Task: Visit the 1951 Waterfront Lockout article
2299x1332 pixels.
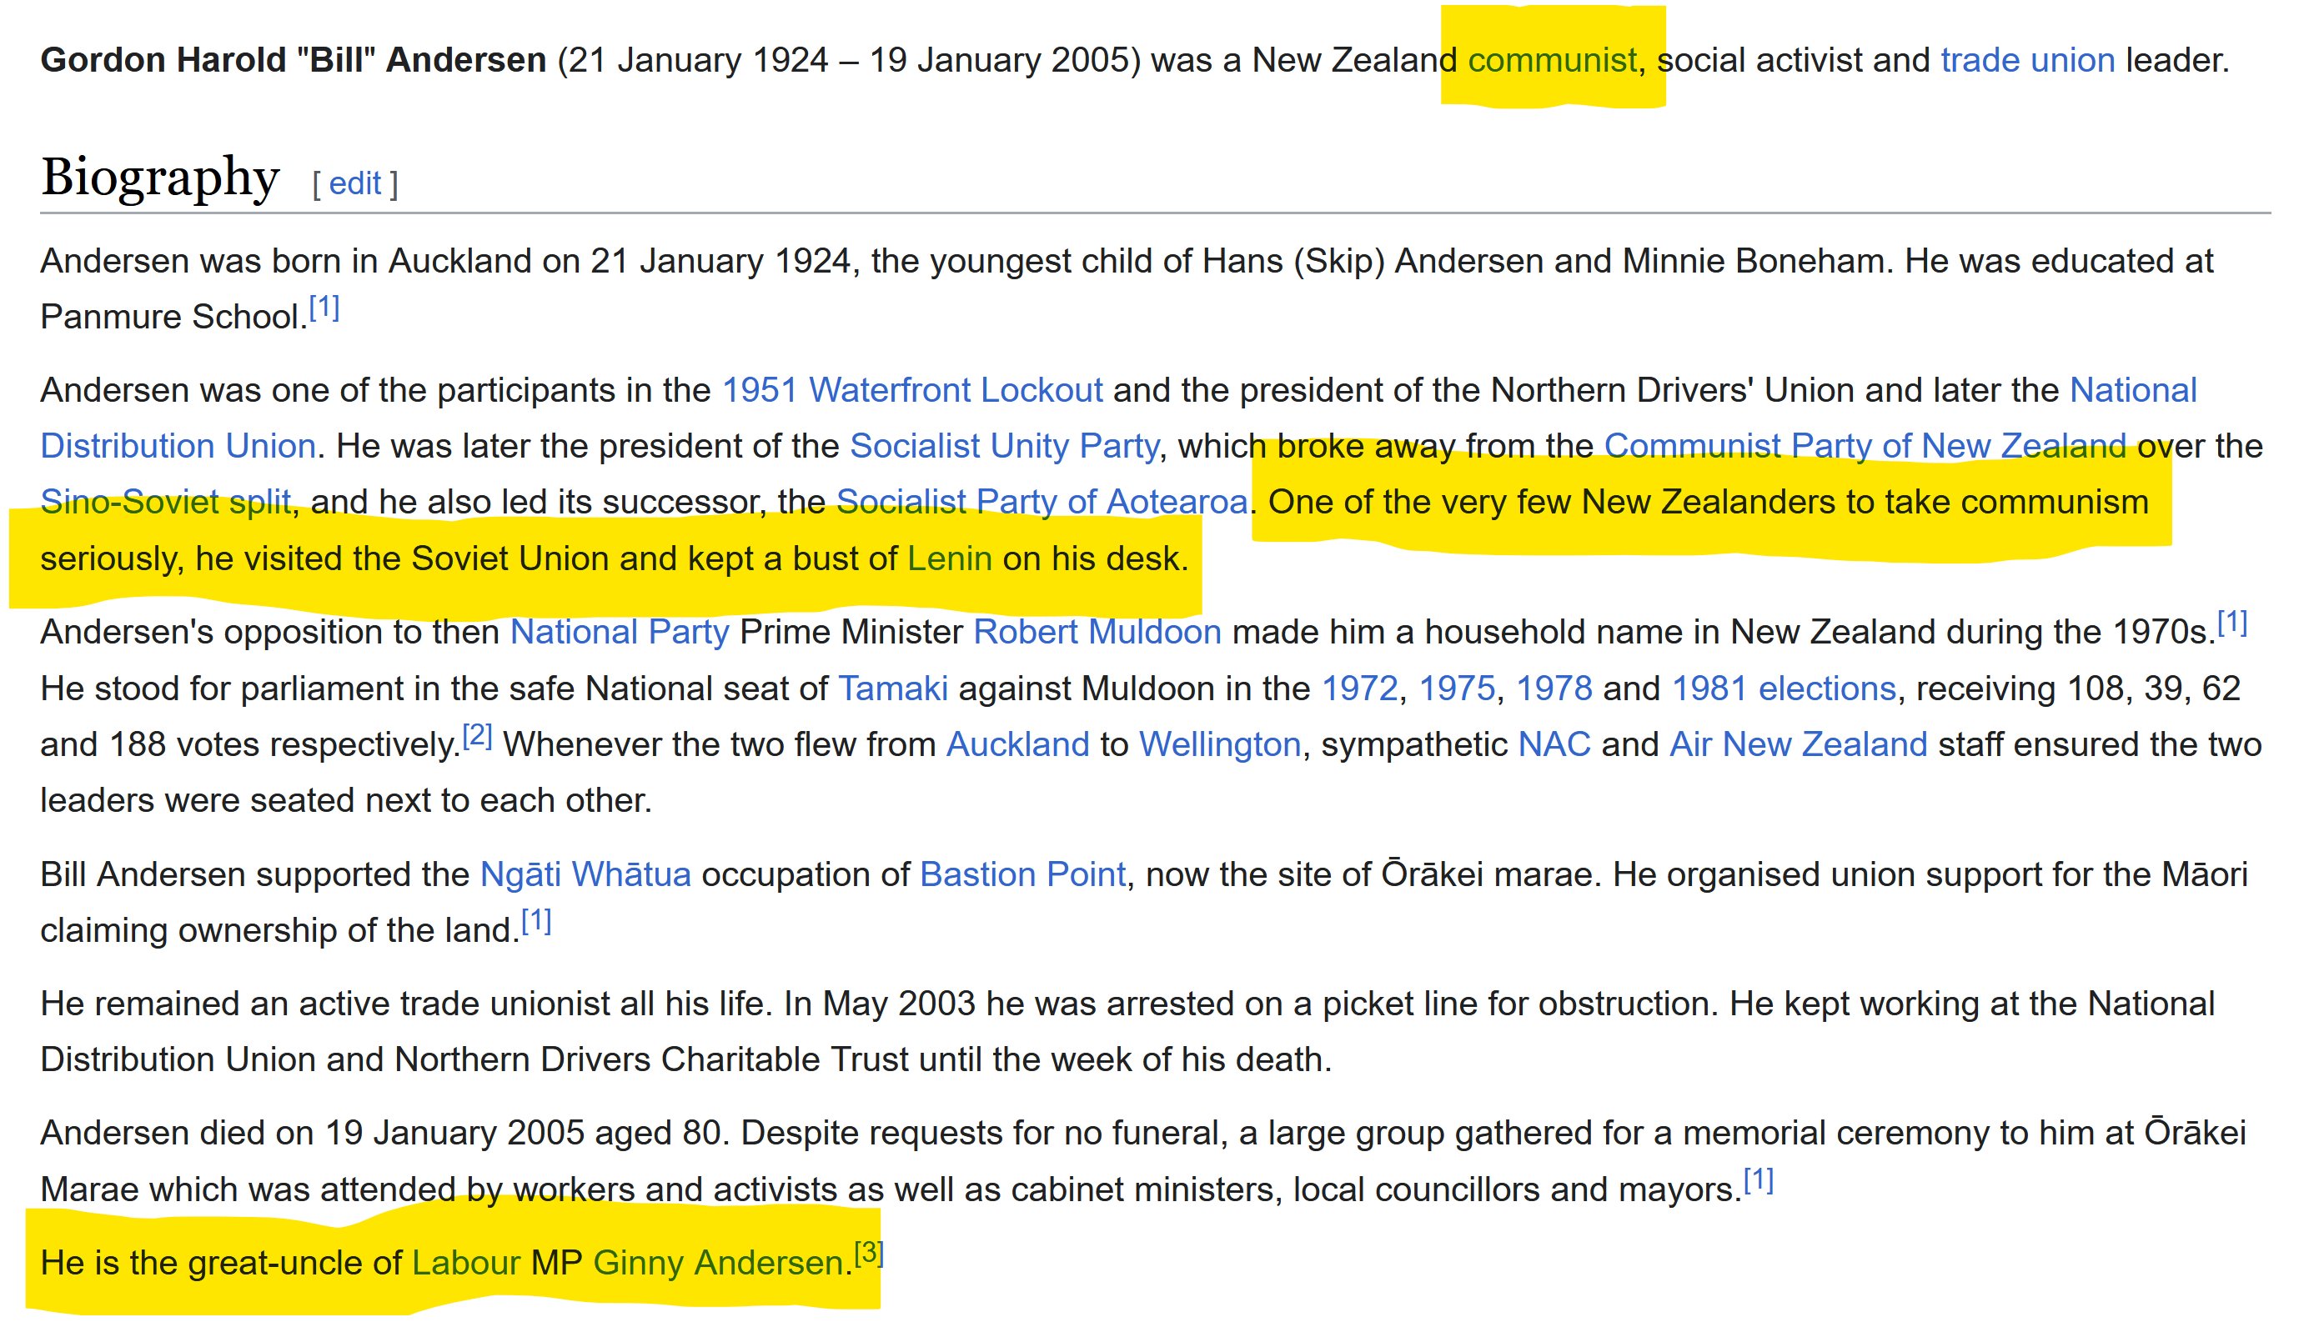Action: tap(912, 390)
